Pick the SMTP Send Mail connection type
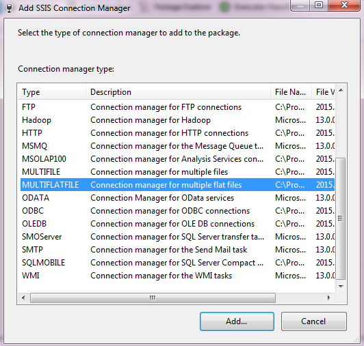 [177, 250]
